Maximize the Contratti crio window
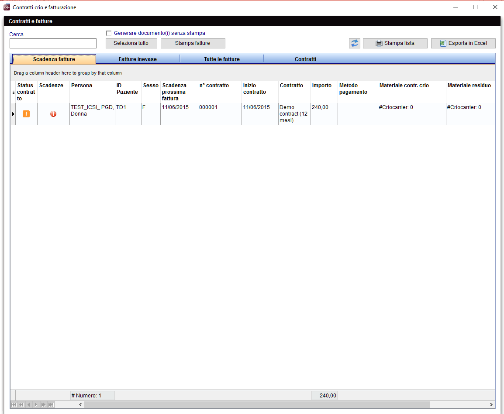The width and height of the screenshot is (504, 414). point(475,7)
